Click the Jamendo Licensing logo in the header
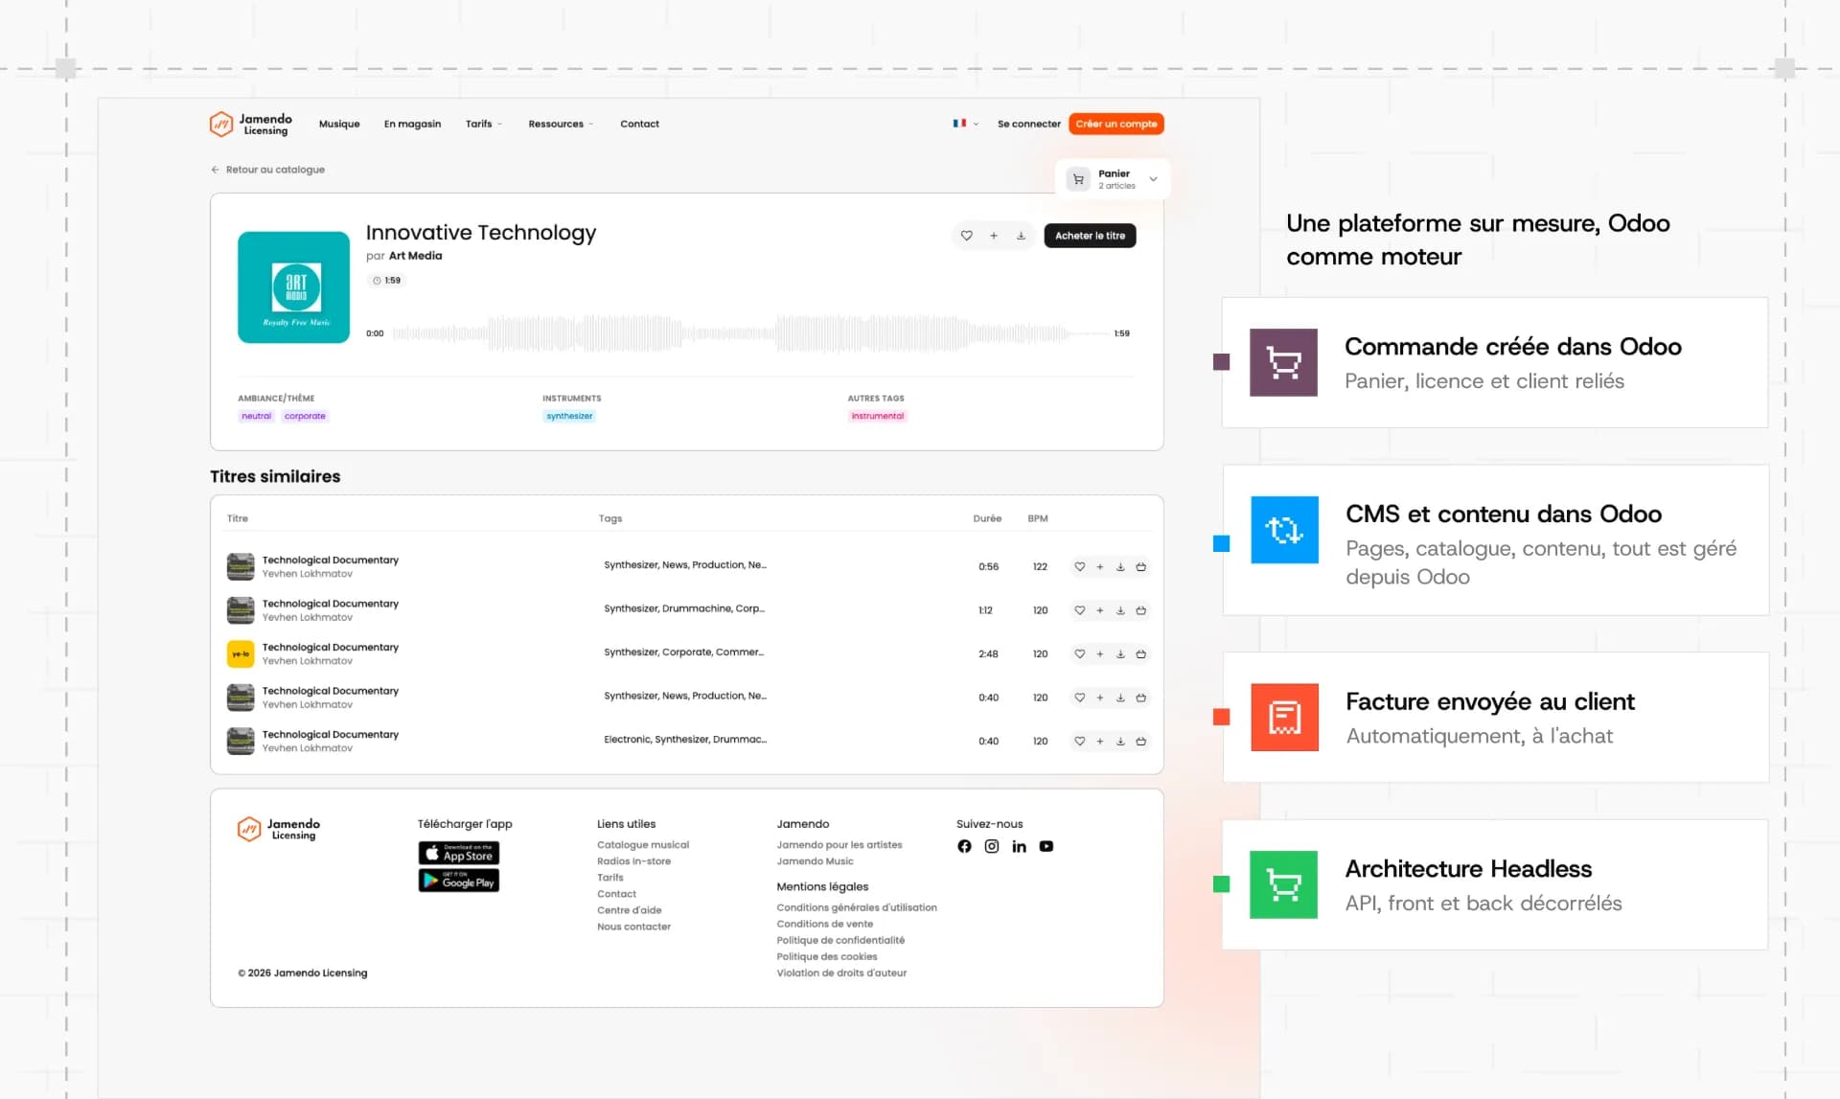Viewport: 1840px width, 1099px height. click(x=251, y=124)
